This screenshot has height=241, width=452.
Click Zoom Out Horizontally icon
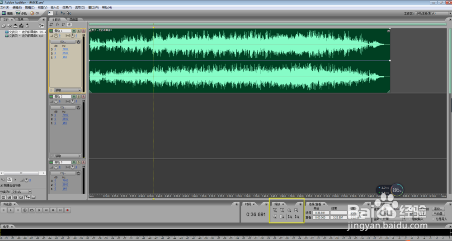(282, 210)
